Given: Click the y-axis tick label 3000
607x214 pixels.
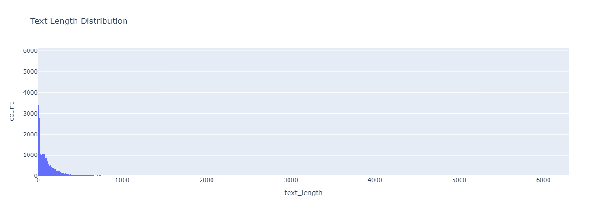Looking at the screenshot, I should coord(31,114).
